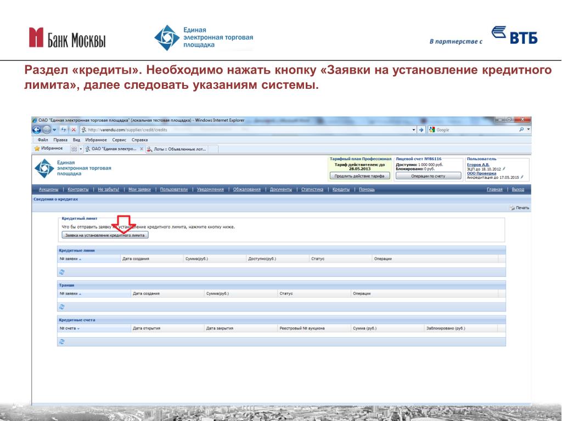
Task: Log out using the Выход link
Action: tap(518, 189)
